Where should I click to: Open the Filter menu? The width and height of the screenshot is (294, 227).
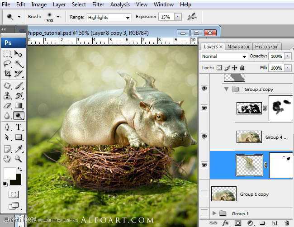(x=98, y=5)
